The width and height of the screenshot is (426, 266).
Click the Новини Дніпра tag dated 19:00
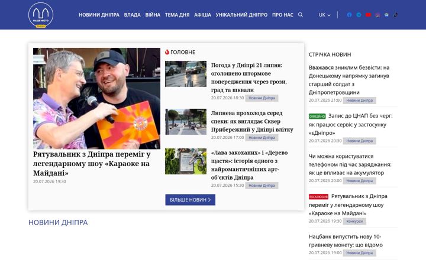click(x=360, y=253)
